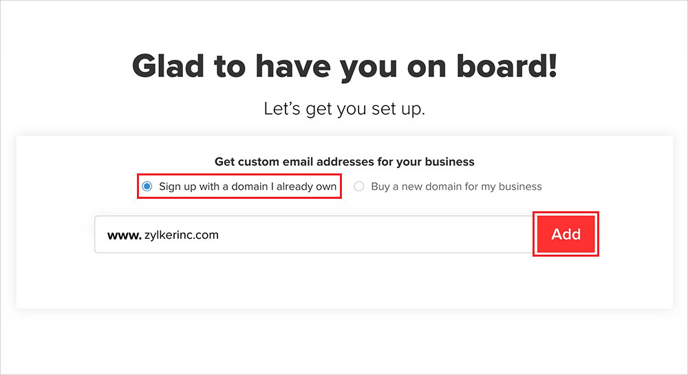Select the "Buy a new domain" radio button

point(359,186)
